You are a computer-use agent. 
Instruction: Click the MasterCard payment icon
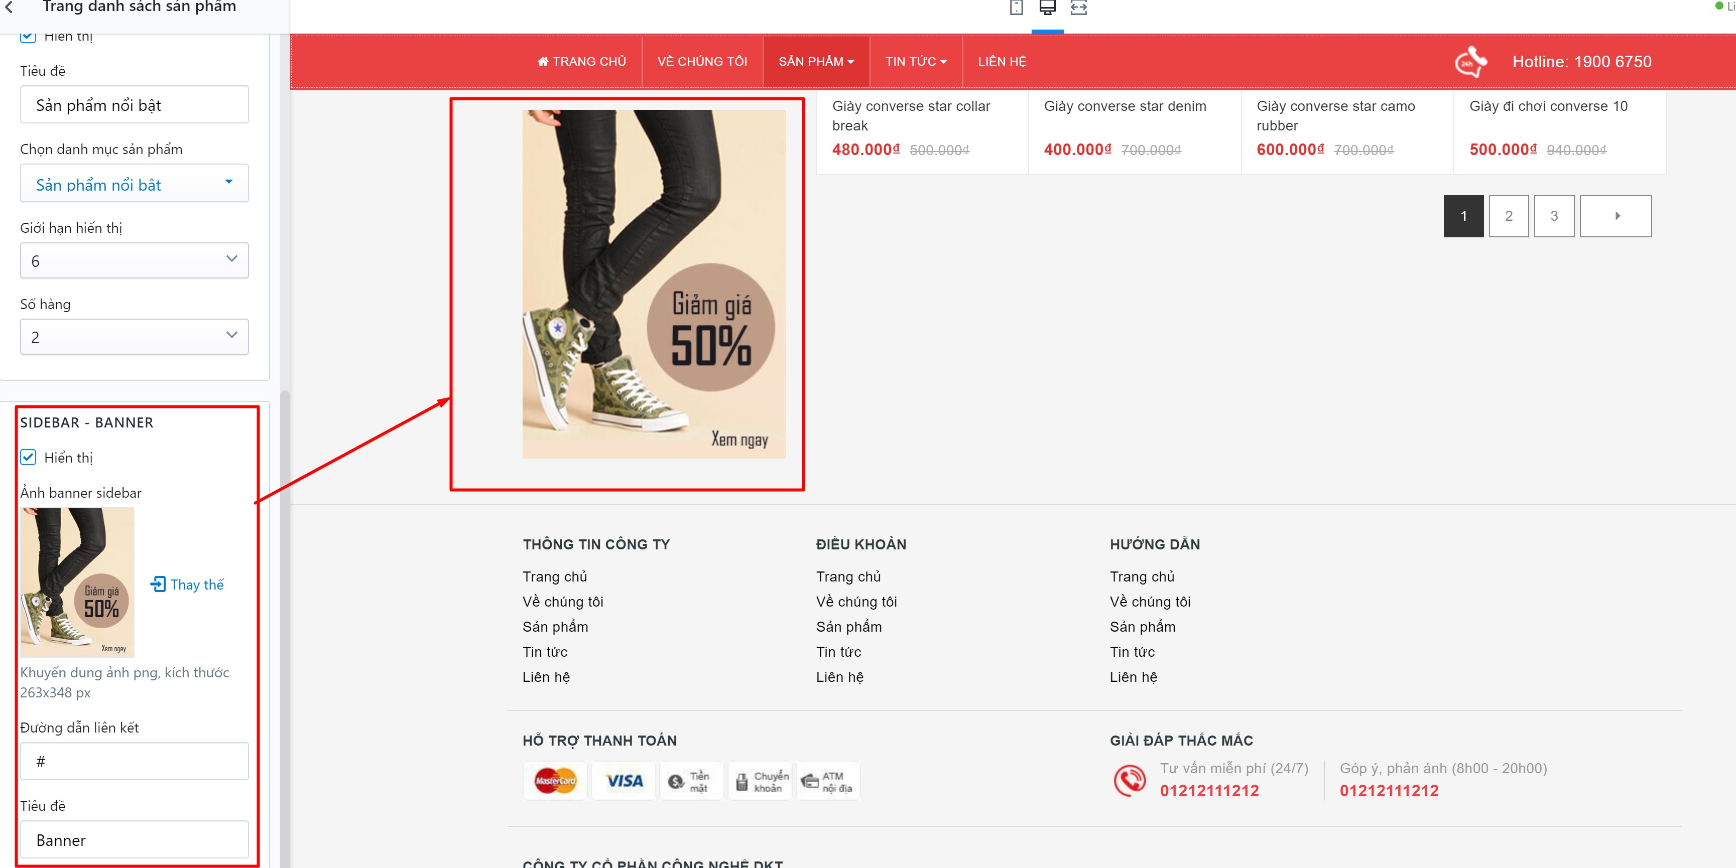click(x=555, y=781)
